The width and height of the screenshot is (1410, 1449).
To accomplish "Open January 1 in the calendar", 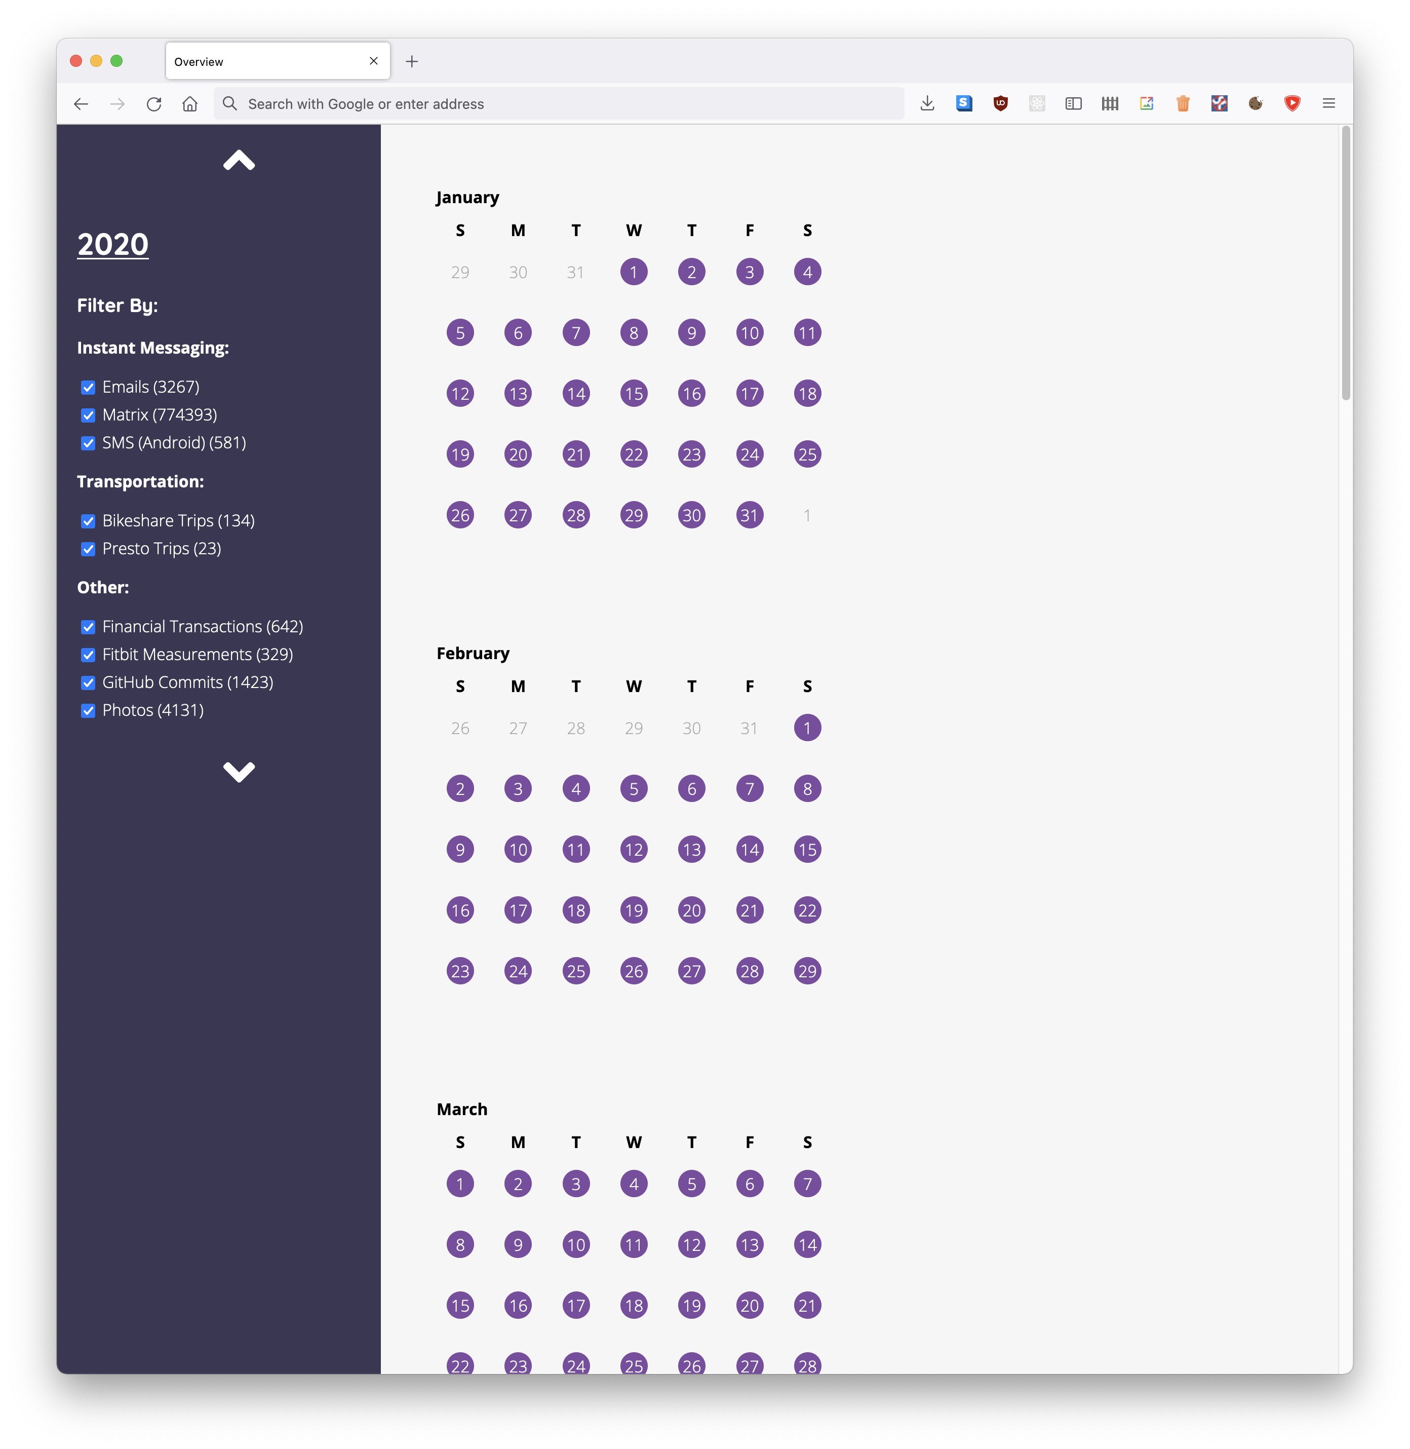I will 634,272.
